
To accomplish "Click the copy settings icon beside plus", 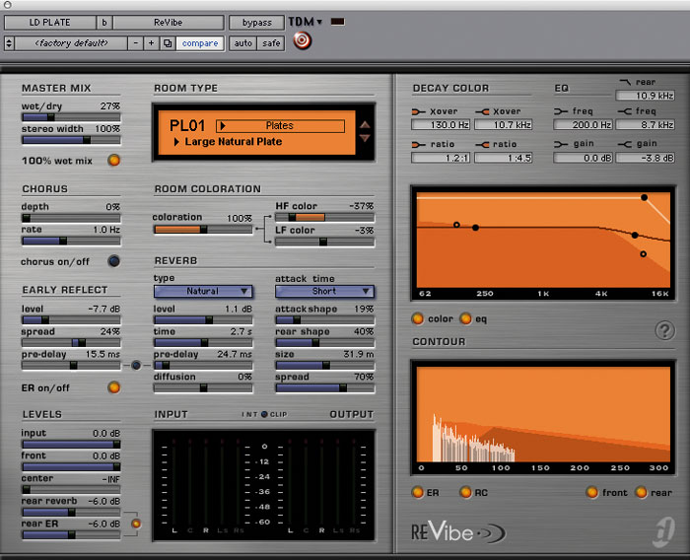I will tap(168, 43).
